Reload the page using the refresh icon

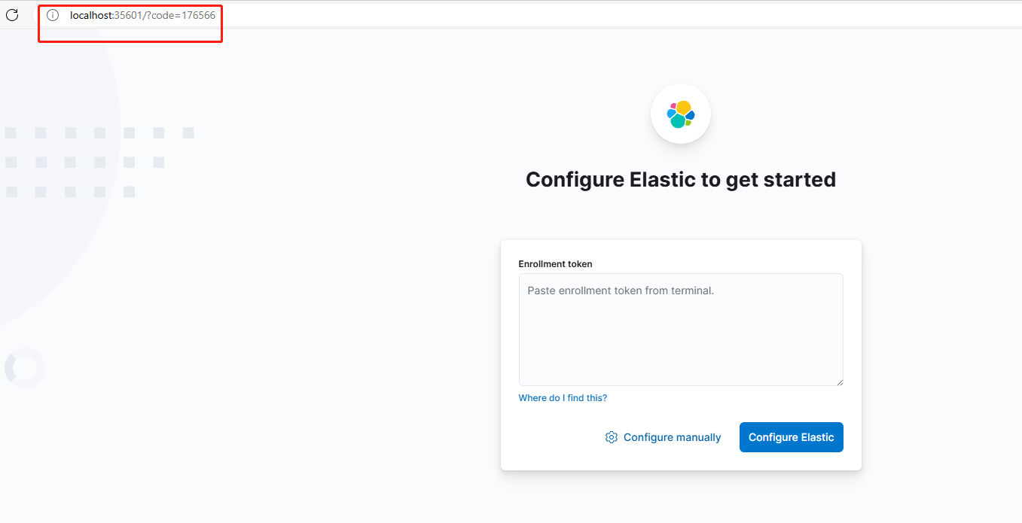(12, 15)
